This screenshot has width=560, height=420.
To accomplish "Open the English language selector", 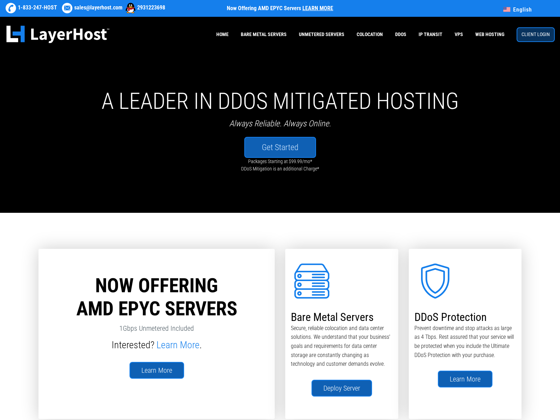I will click(x=523, y=9).
